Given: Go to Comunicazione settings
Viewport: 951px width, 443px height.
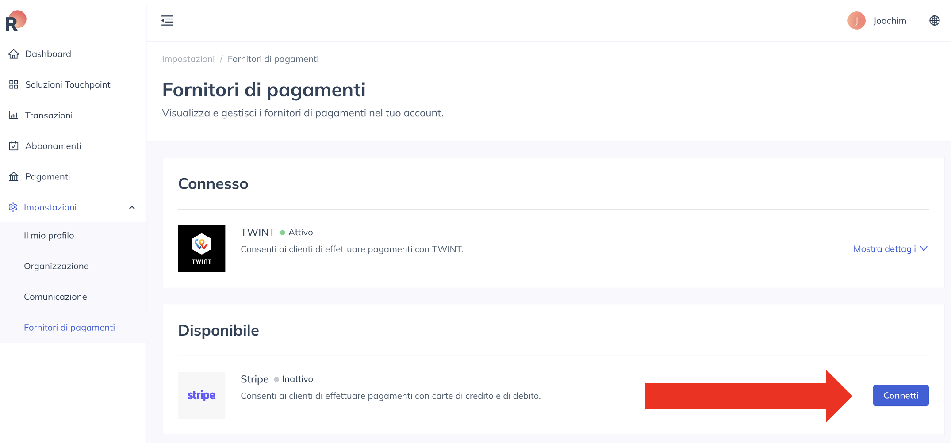Looking at the screenshot, I should coord(55,297).
